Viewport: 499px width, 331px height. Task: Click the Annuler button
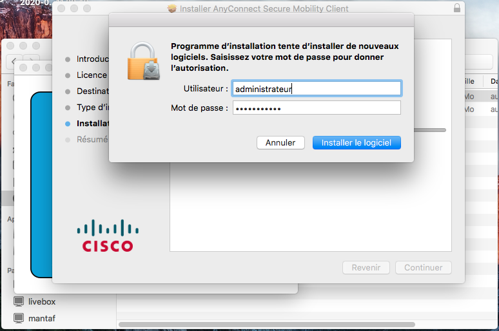[x=280, y=143]
